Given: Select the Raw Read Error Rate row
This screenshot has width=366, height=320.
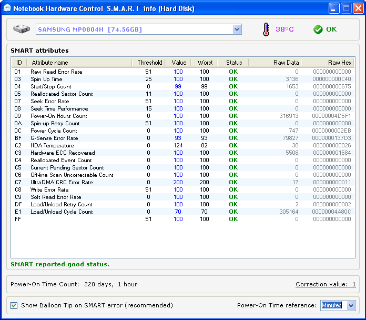Looking at the screenshot, I should [183, 72].
